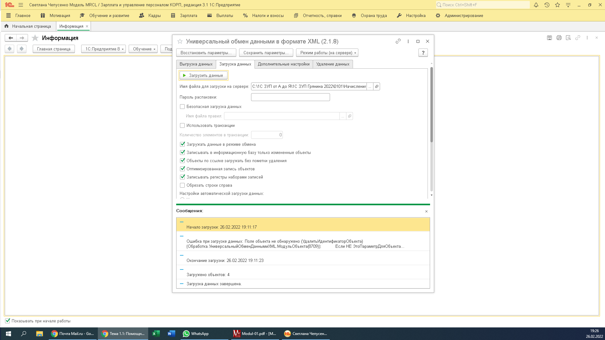The width and height of the screenshot is (605, 340).
Task: Click Сохранить параметры... button
Action: click(266, 53)
